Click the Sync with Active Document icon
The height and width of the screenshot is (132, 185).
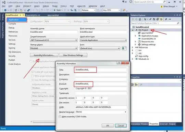tap(150, 19)
